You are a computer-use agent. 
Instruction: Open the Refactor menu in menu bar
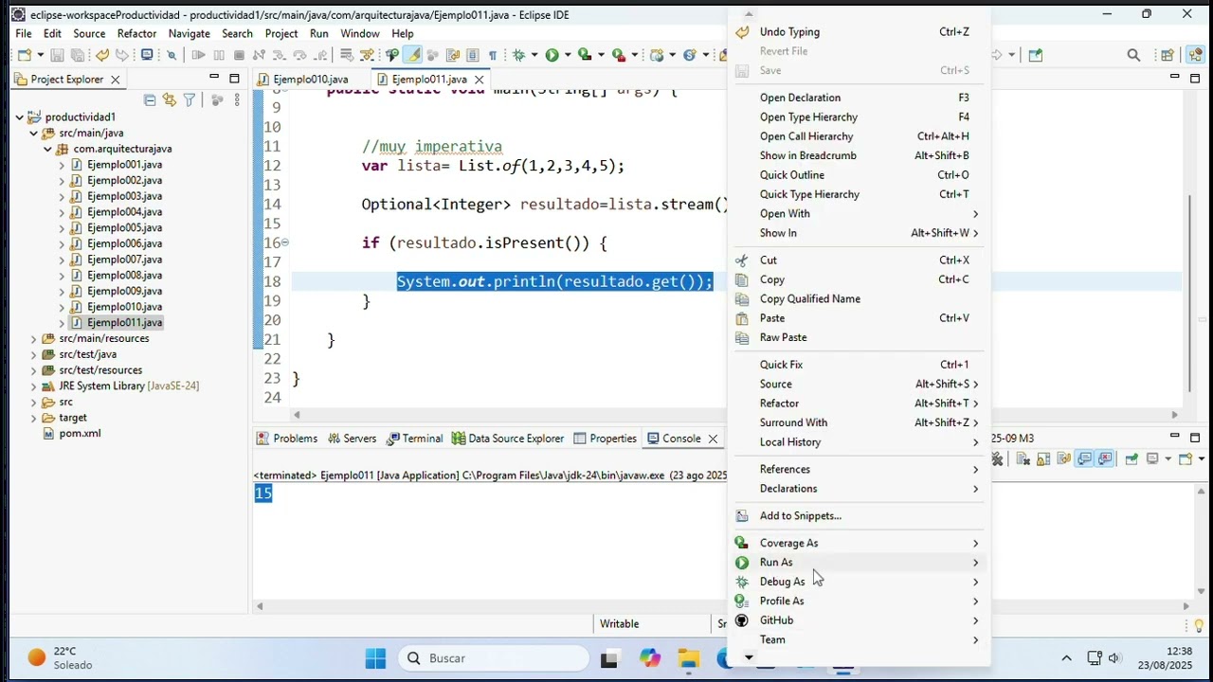[136, 33]
